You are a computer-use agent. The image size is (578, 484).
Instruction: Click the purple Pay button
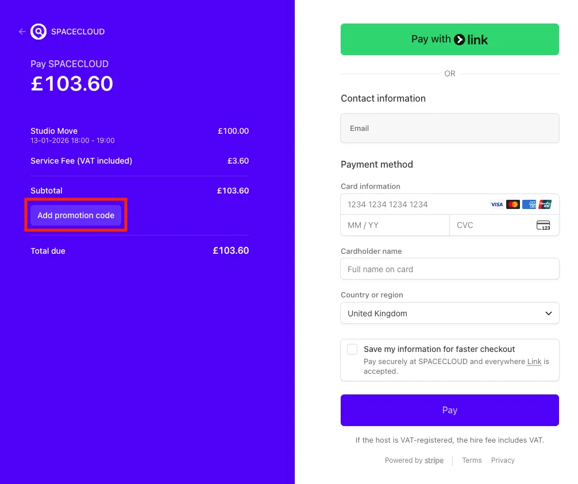point(450,411)
